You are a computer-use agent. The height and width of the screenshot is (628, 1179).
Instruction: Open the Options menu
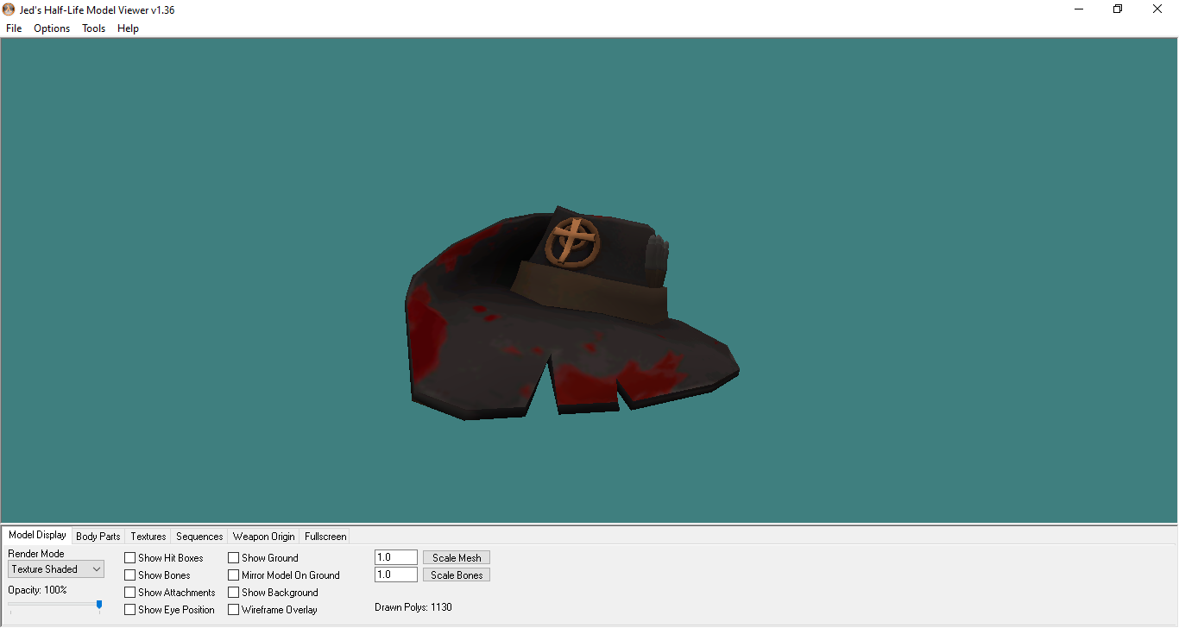tap(52, 28)
